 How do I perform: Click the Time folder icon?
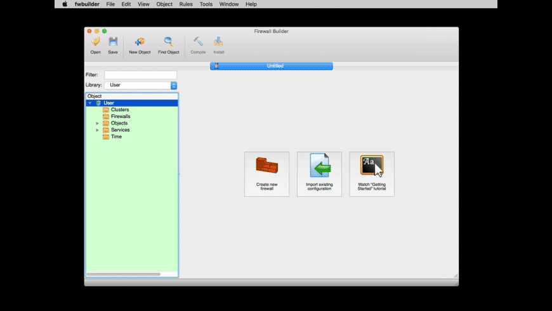[105, 136]
